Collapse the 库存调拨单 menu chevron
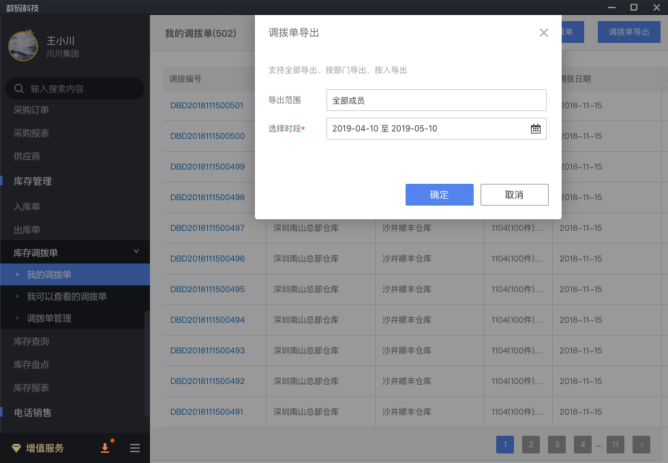The height and width of the screenshot is (463, 668). tap(136, 252)
